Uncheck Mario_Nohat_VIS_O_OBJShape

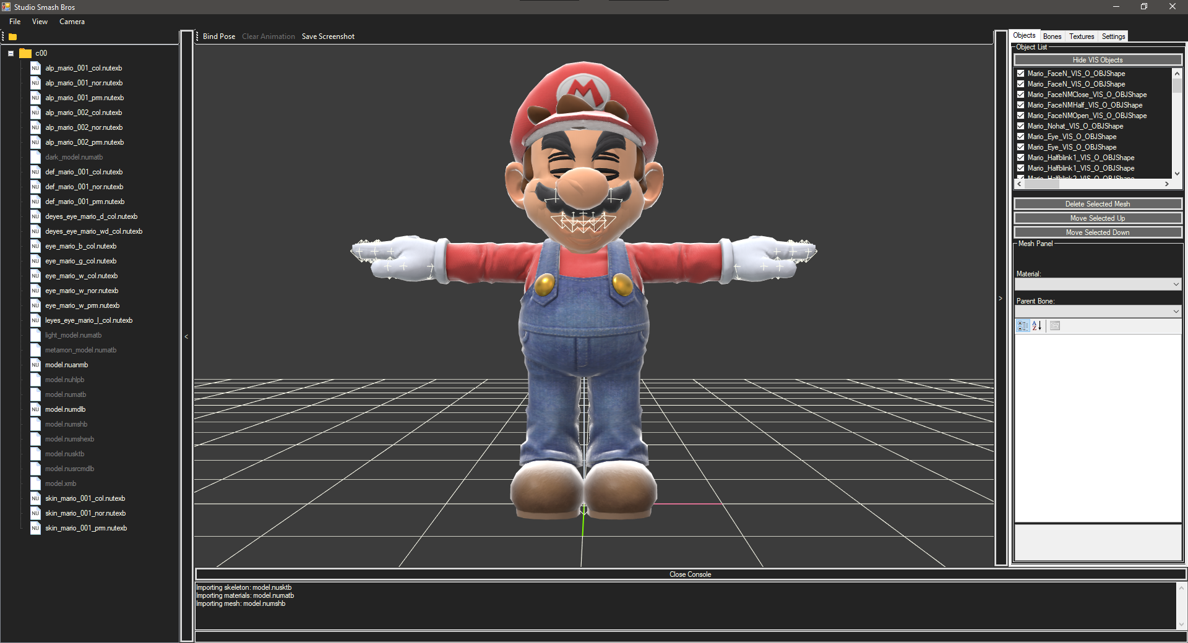[x=1021, y=126]
